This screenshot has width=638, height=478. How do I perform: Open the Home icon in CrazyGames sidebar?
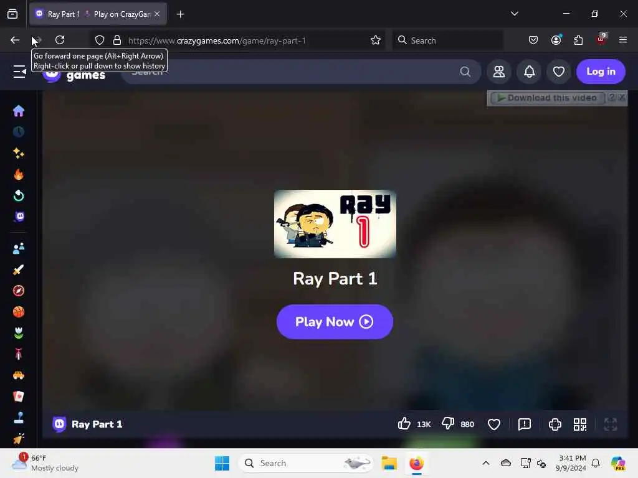click(x=18, y=111)
